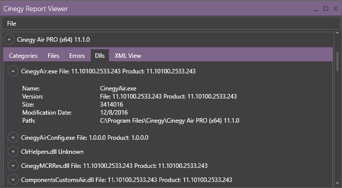Click the Name value CinegyAir.exe
342x188 pixels.
pos(118,88)
